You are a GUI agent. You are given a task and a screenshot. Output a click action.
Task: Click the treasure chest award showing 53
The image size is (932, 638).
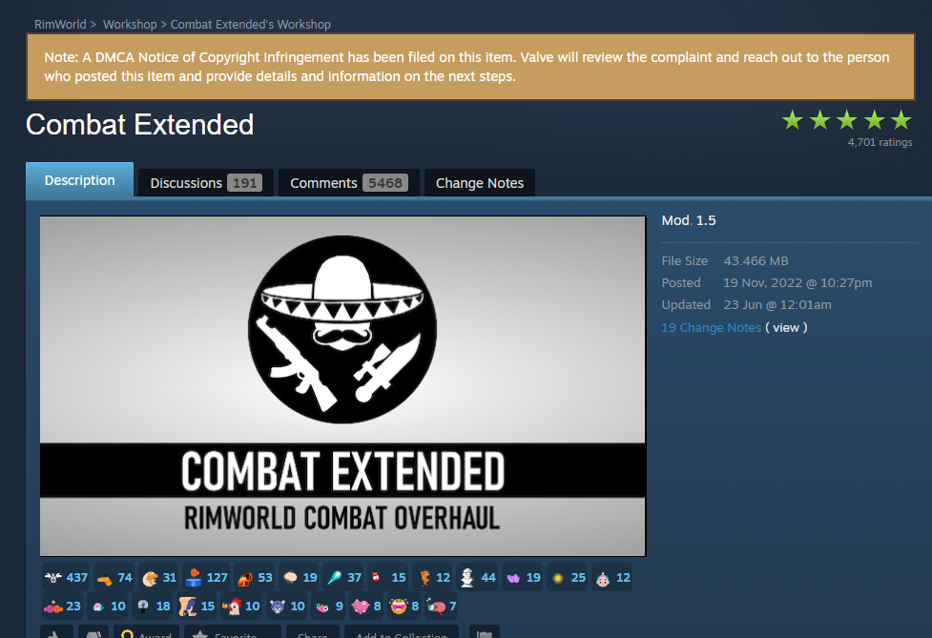[255, 577]
